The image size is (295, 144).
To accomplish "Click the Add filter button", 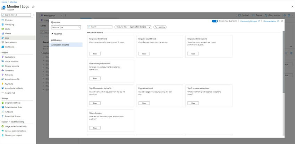I will coord(160,27).
